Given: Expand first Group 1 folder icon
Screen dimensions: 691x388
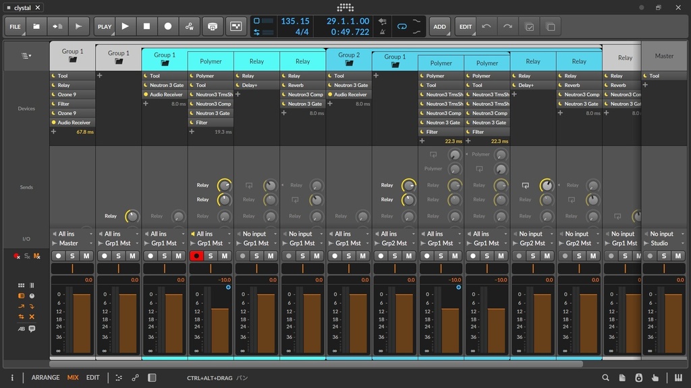Looking at the screenshot, I should click(73, 60).
